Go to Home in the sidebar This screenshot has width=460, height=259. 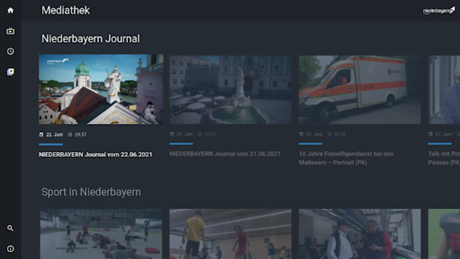click(10, 10)
